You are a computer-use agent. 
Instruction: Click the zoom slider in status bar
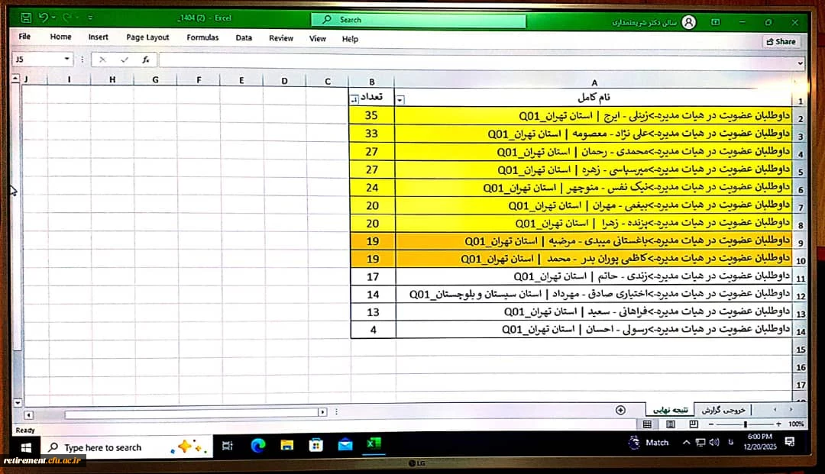click(x=746, y=424)
